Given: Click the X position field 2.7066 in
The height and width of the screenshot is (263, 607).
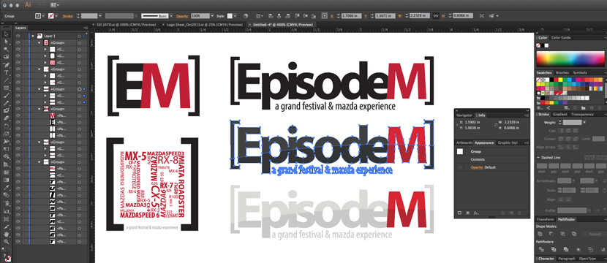Looking at the screenshot, I should coord(352,16).
